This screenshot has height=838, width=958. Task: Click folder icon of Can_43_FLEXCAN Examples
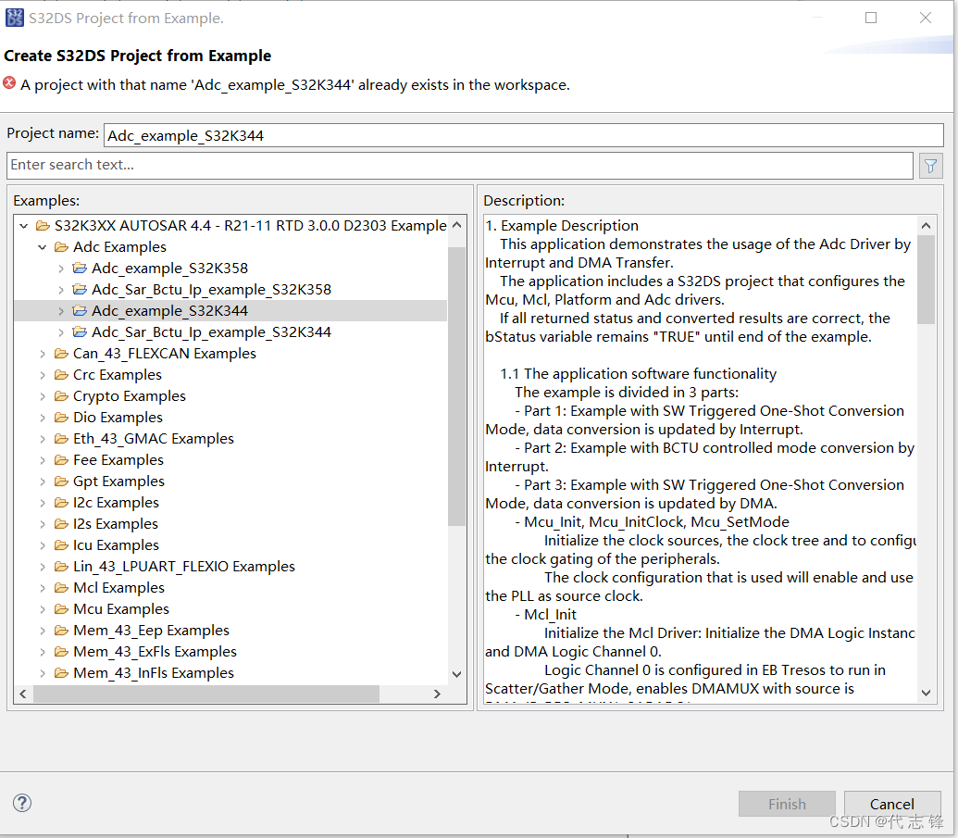tap(61, 354)
